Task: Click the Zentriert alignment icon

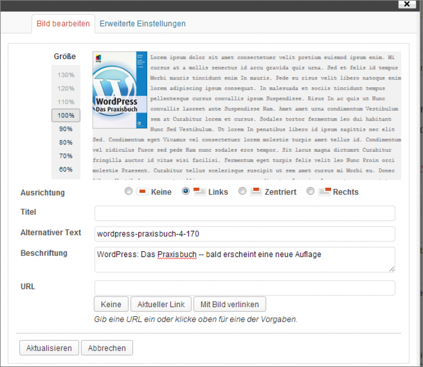Action: [x=256, y=192]
